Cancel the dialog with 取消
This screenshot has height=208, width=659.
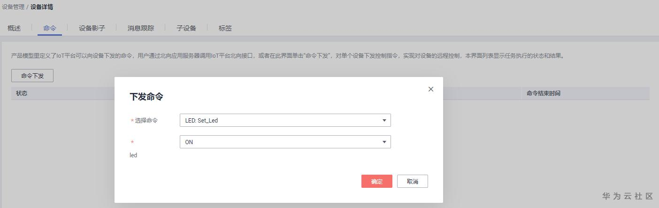coord(412,181)
